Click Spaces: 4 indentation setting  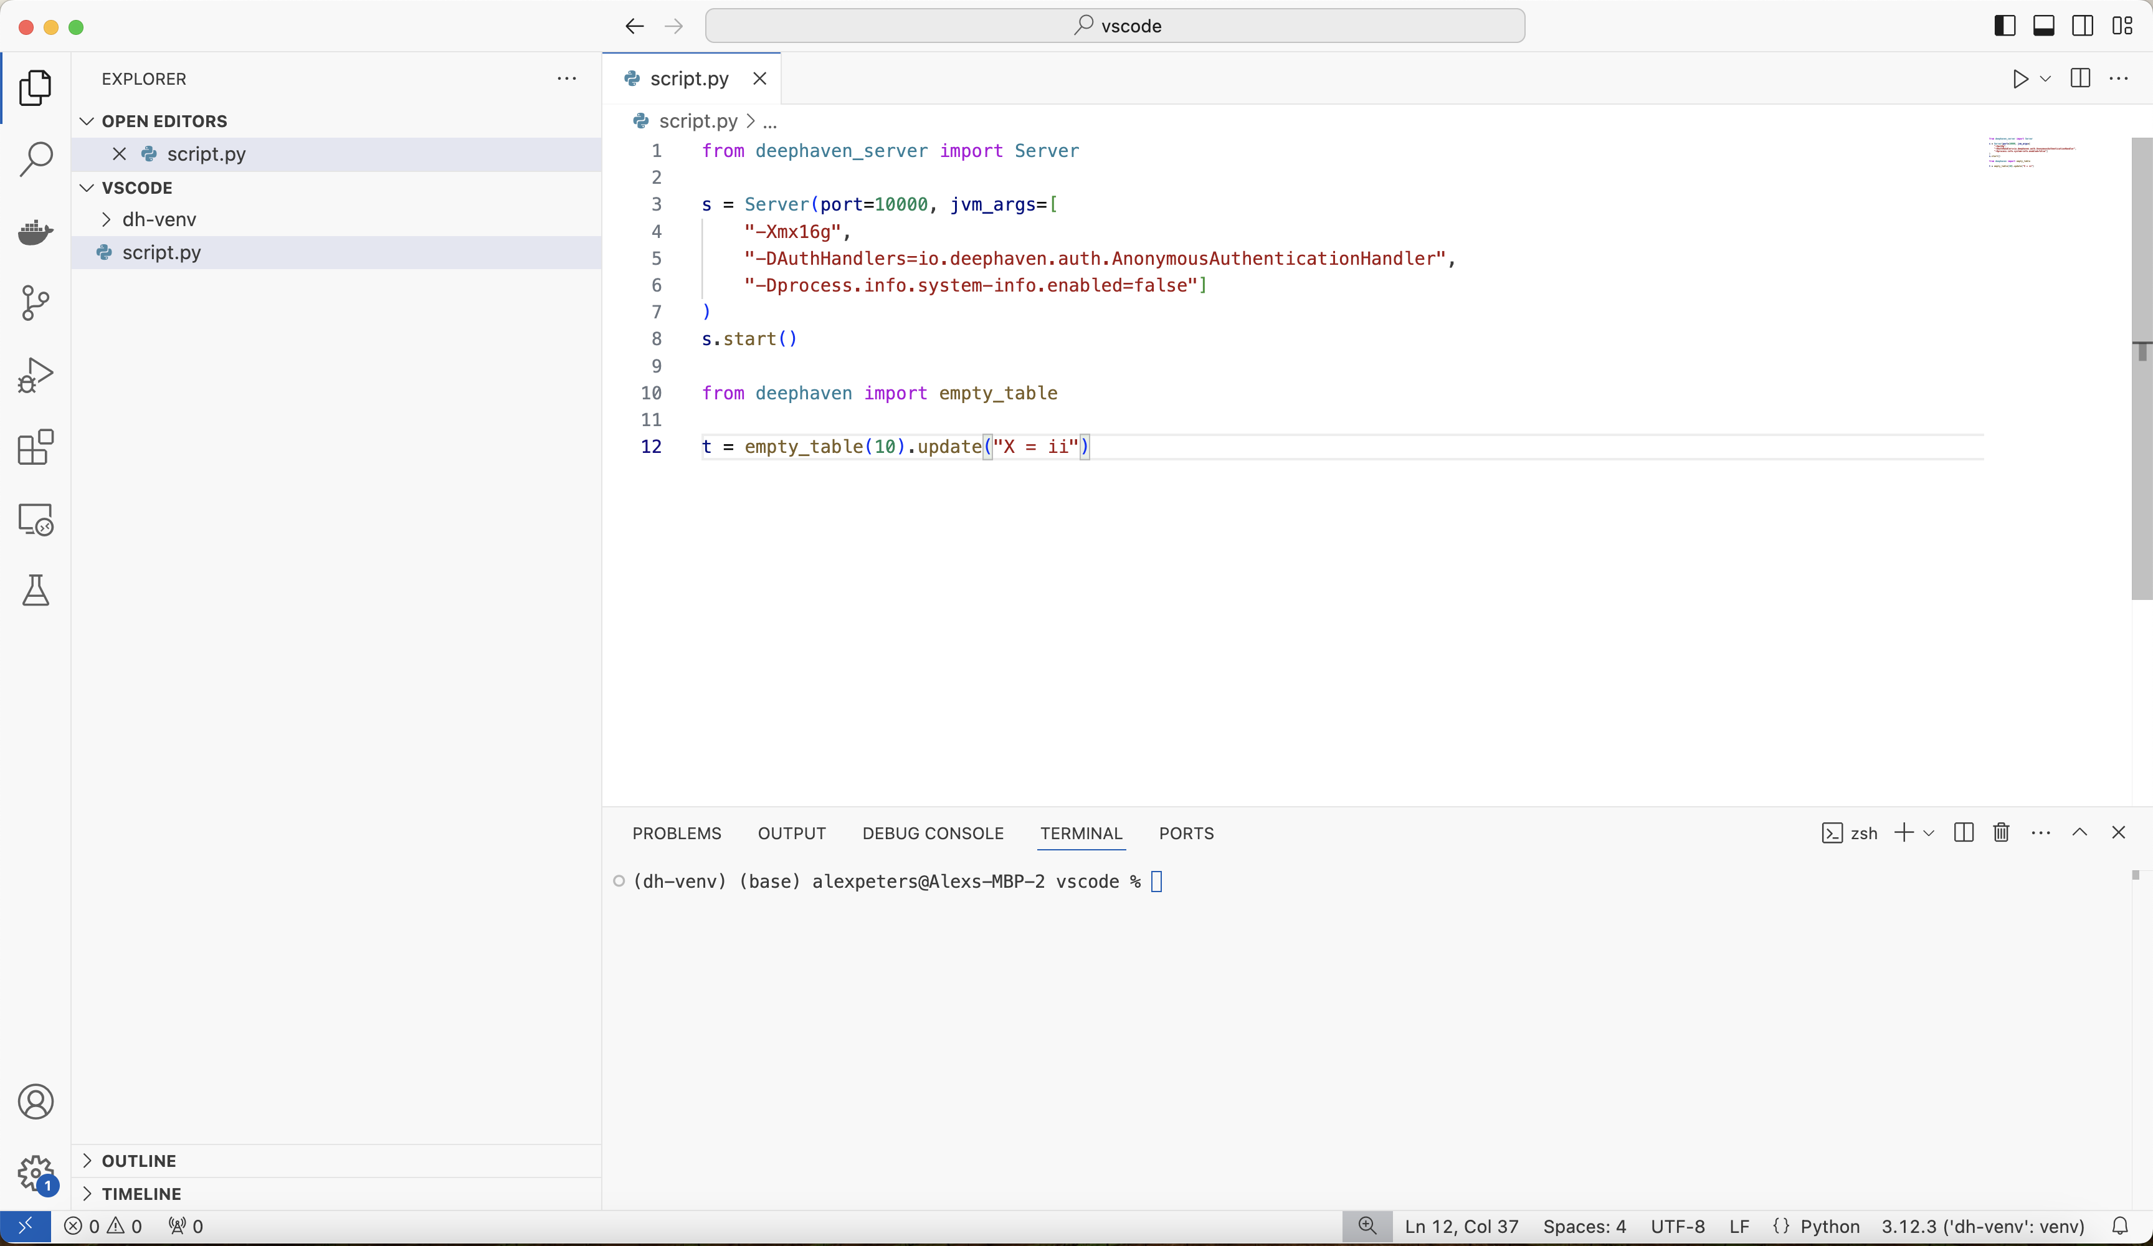[1584, 1226]
